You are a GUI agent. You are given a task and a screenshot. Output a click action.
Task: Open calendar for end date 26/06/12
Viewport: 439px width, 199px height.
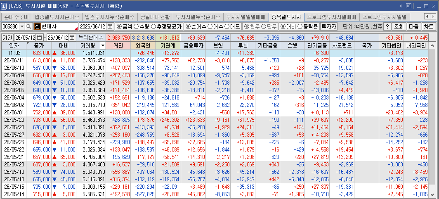(x=72, y=38)
